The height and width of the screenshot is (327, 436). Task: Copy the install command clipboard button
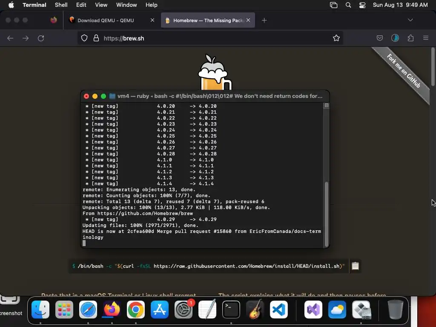click(356, 266)
